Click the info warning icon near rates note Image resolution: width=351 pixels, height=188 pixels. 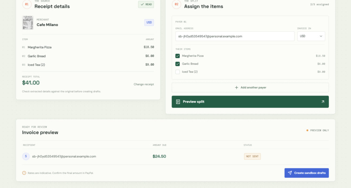[24, 173]
